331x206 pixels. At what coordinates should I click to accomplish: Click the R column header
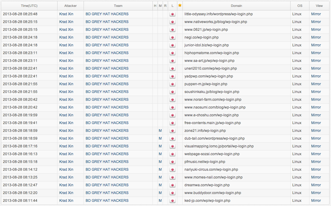(x=165, y=6)
